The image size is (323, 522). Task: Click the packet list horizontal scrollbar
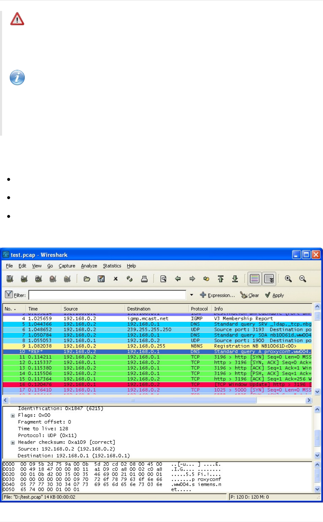tap(133, 400)
